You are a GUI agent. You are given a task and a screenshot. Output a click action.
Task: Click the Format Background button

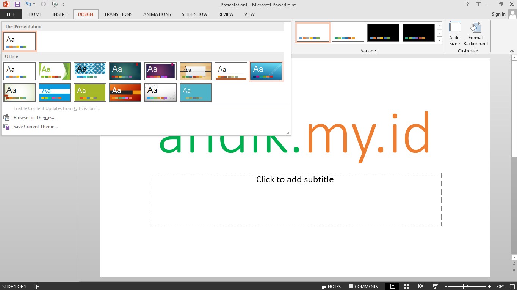(475, 34)
